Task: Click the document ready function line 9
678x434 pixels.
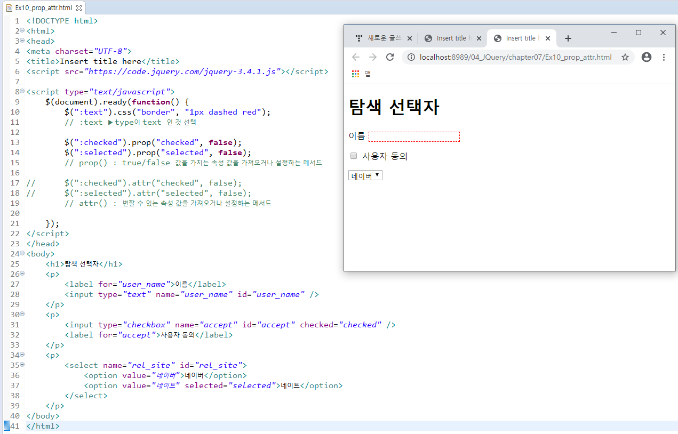Action: [x=117, y=102]
